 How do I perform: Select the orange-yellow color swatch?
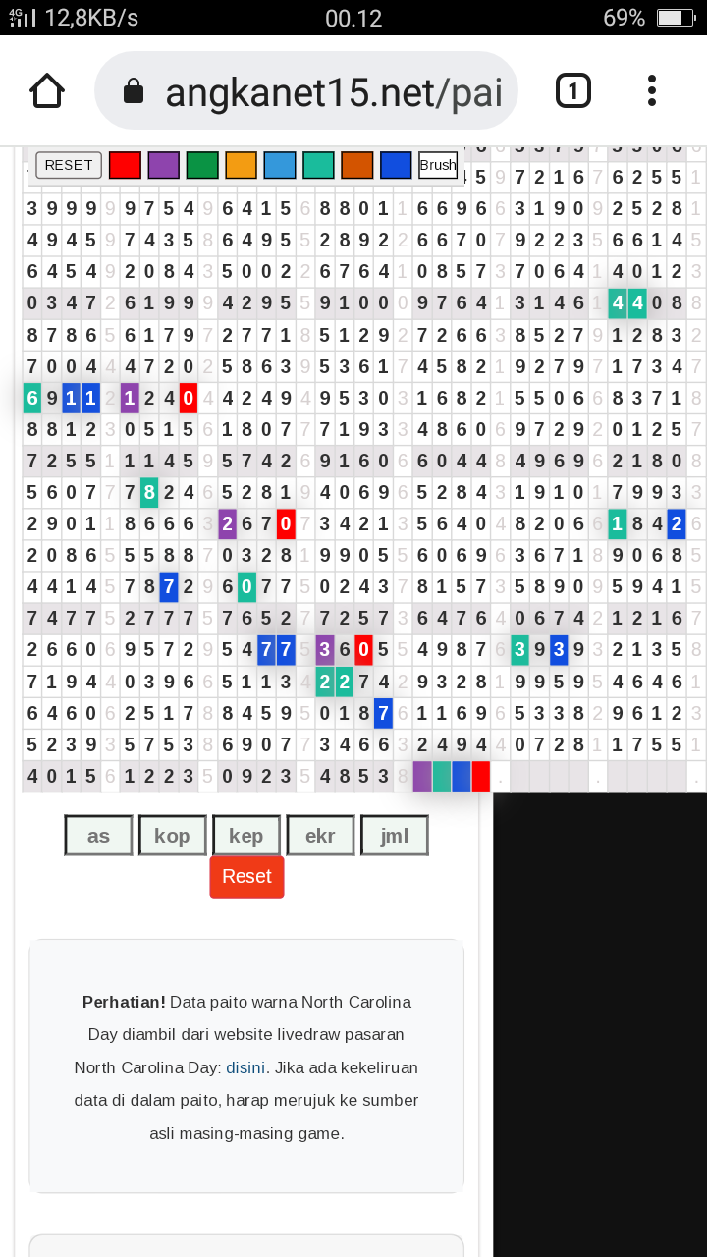[x=241, y=165]
